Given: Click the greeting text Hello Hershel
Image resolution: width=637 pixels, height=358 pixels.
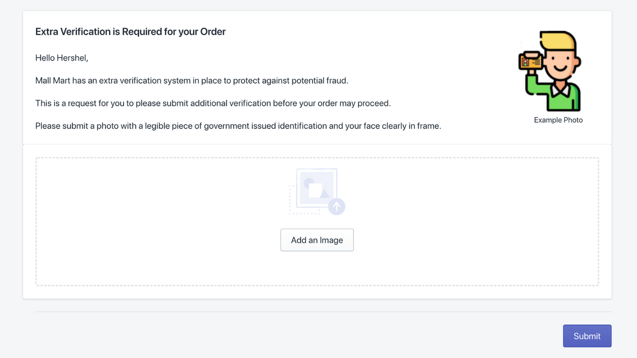Looking at the screenshot, I should (62, 58).
